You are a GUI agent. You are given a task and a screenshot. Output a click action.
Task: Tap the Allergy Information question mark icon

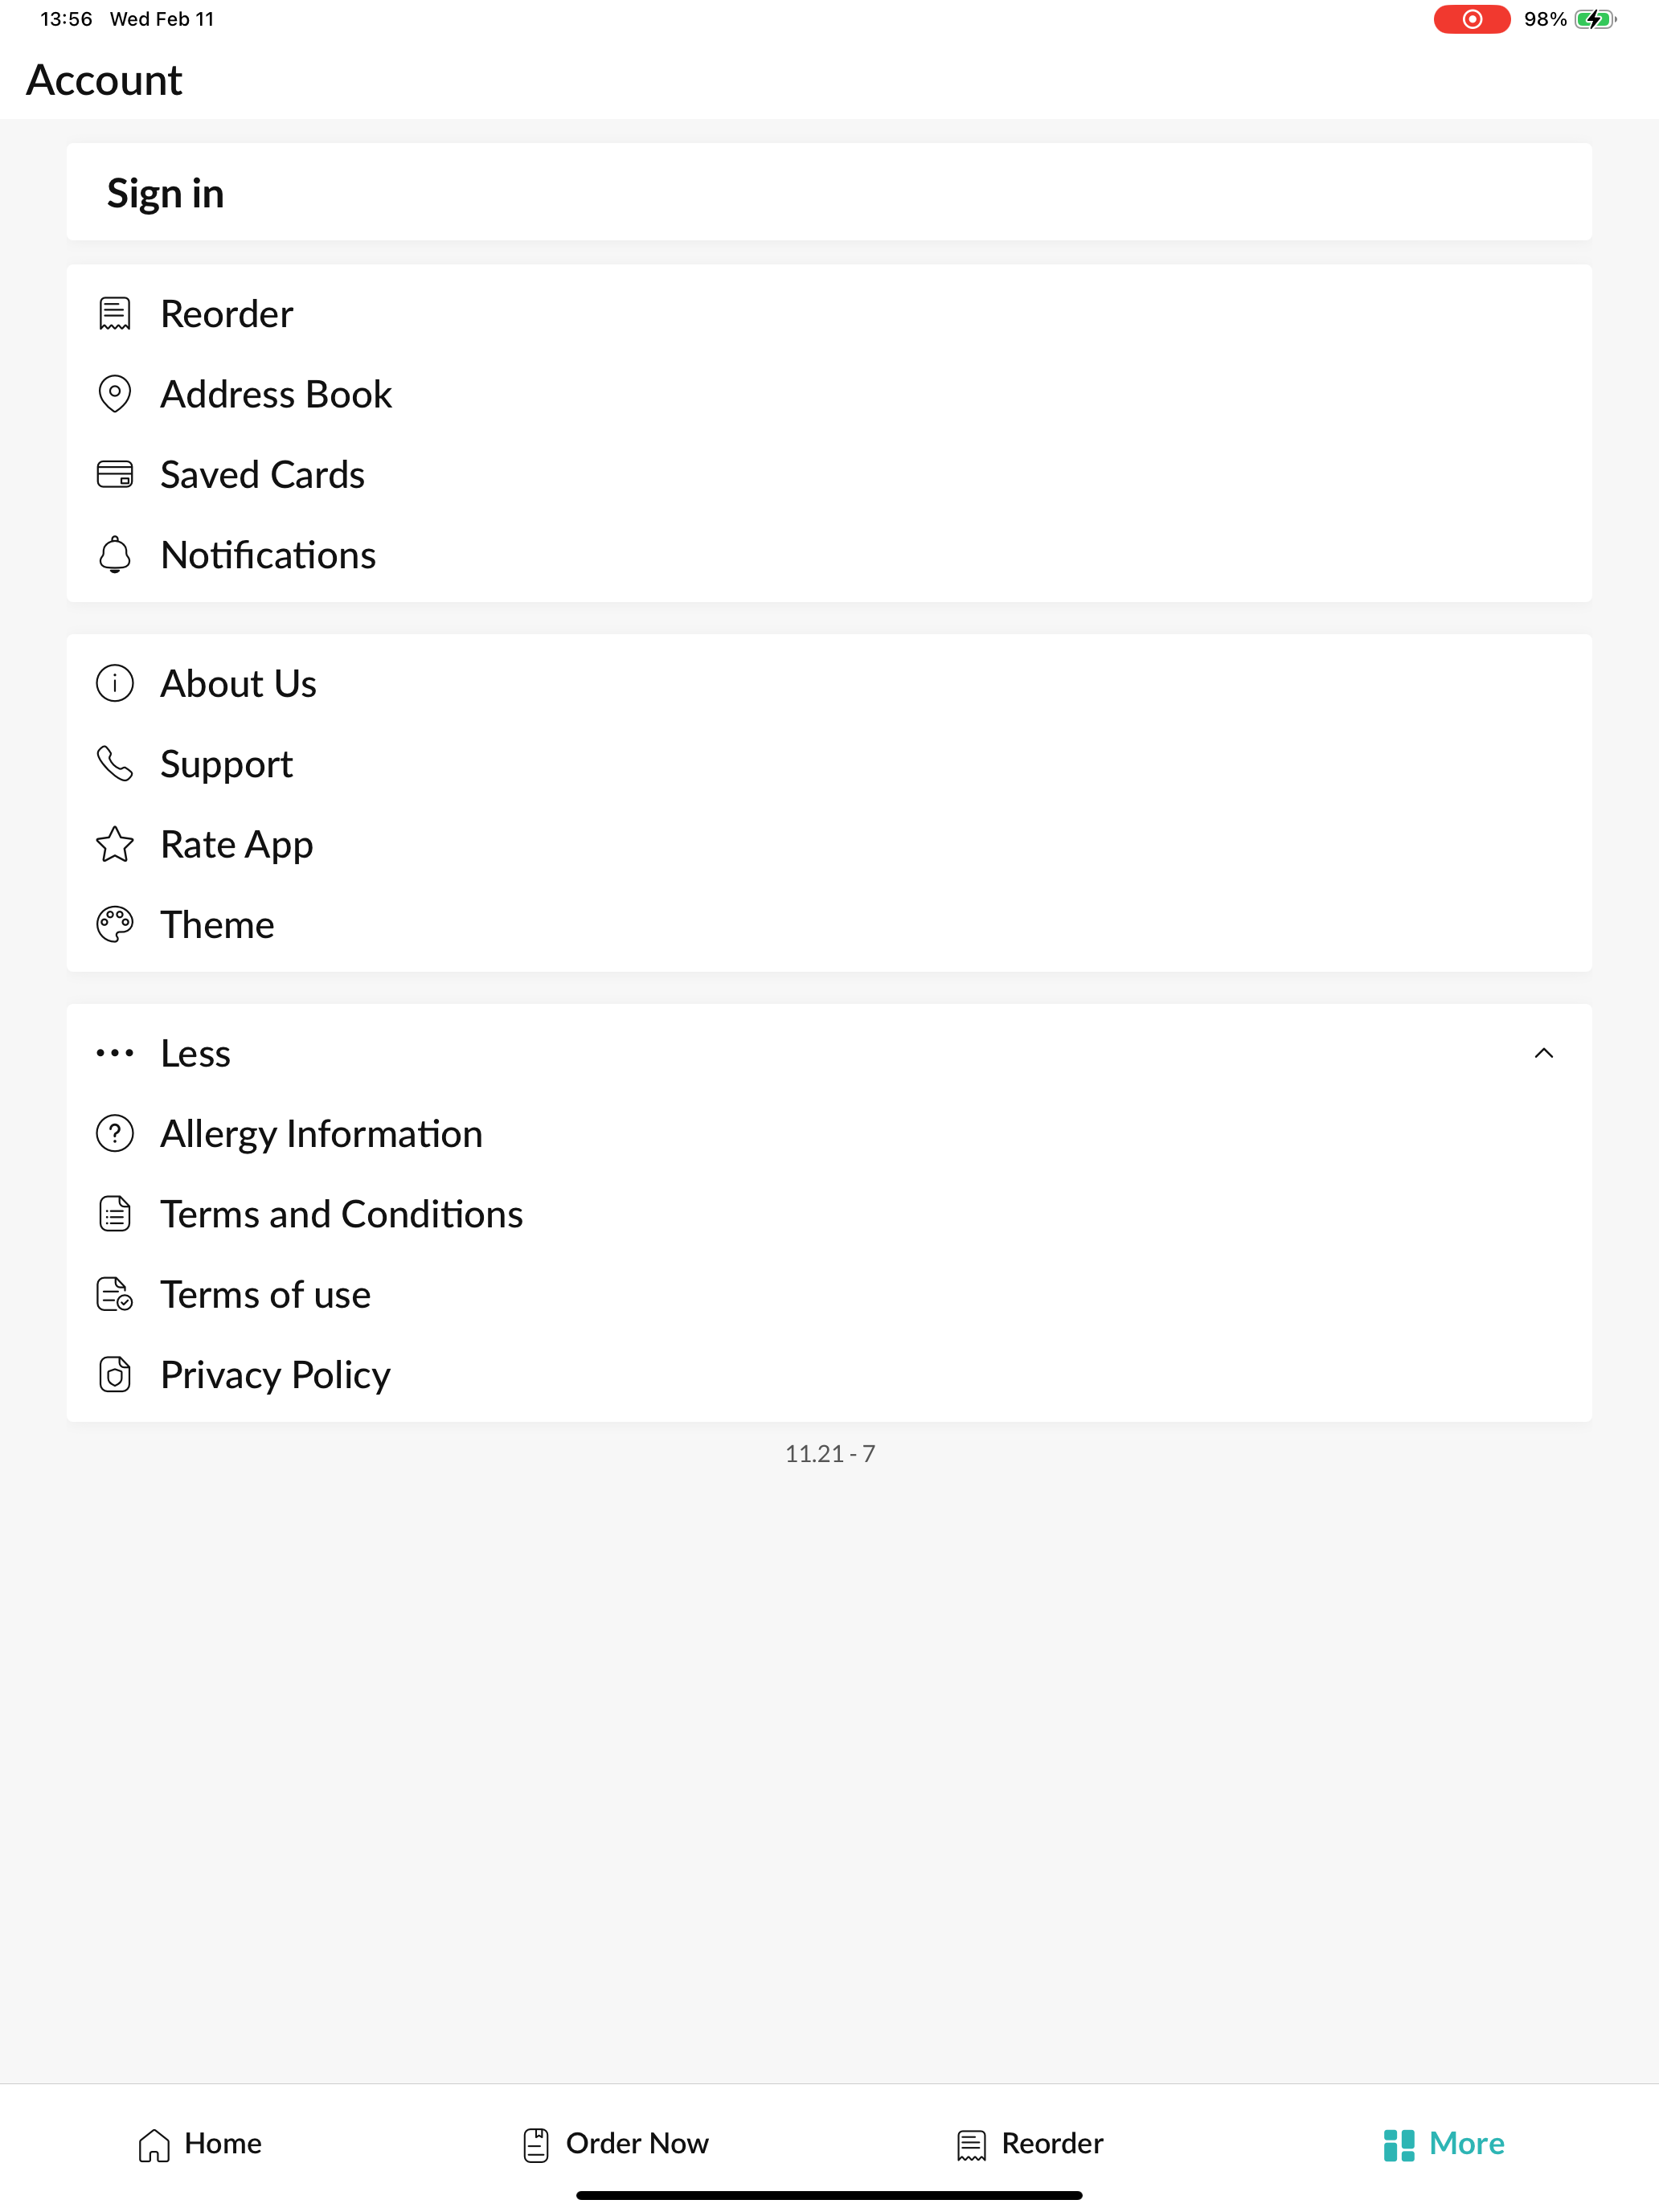[x=114, y=1134]
